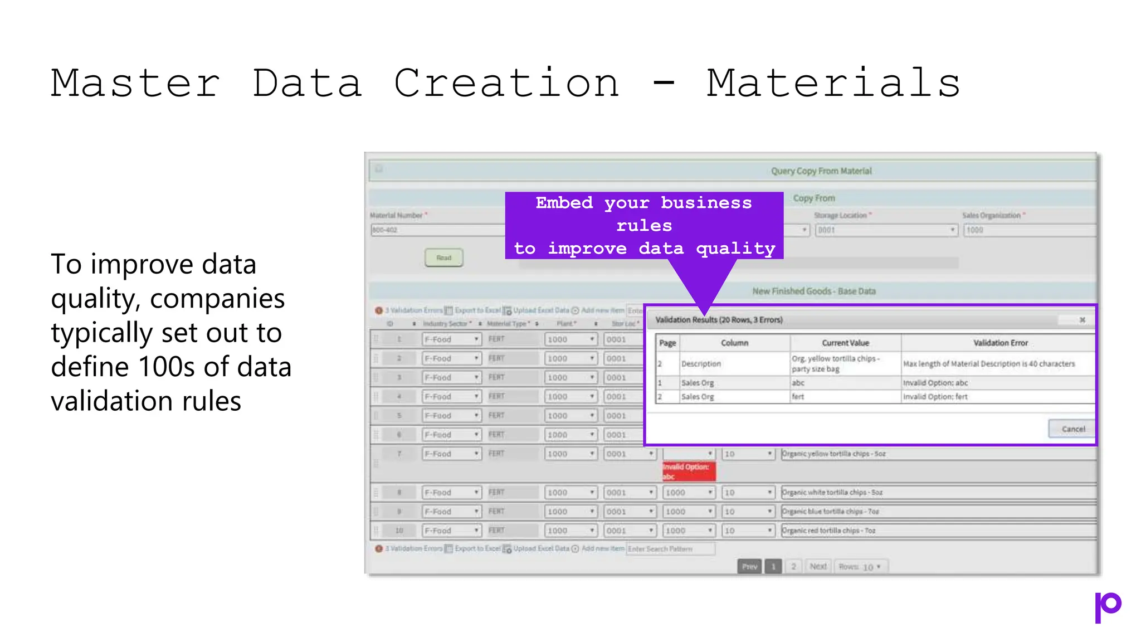Screen dimensions: 1141x642
Task: Click the red validation errors icon in the top toolbar
Action: coord(379,310)
